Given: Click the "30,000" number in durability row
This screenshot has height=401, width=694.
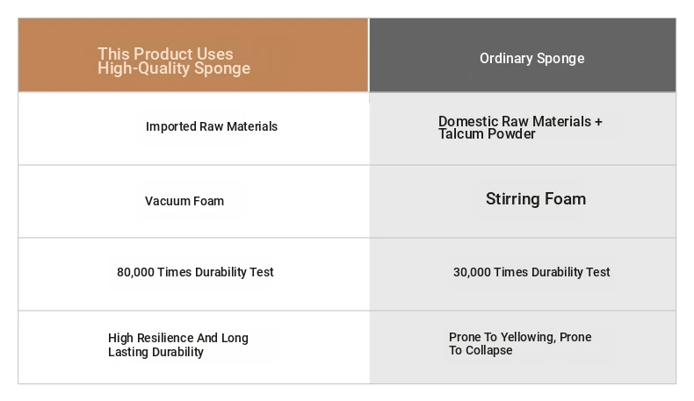Looking at the screenshot, I should click(x=472, y=272).
